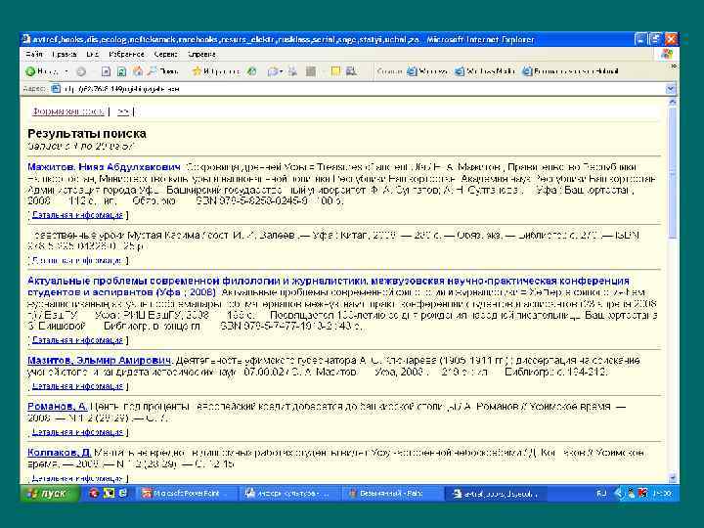Launch the first red quick launch icon

click(94, 494)
